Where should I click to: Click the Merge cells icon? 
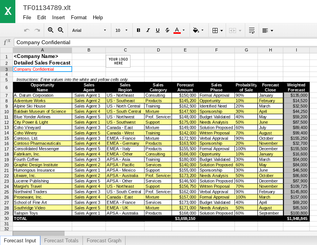point(233,31)
